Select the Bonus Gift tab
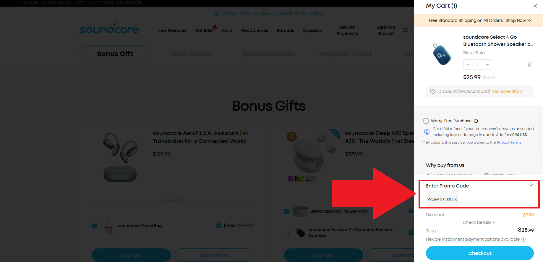The image size is (543, 262). (x=115, y=54)
